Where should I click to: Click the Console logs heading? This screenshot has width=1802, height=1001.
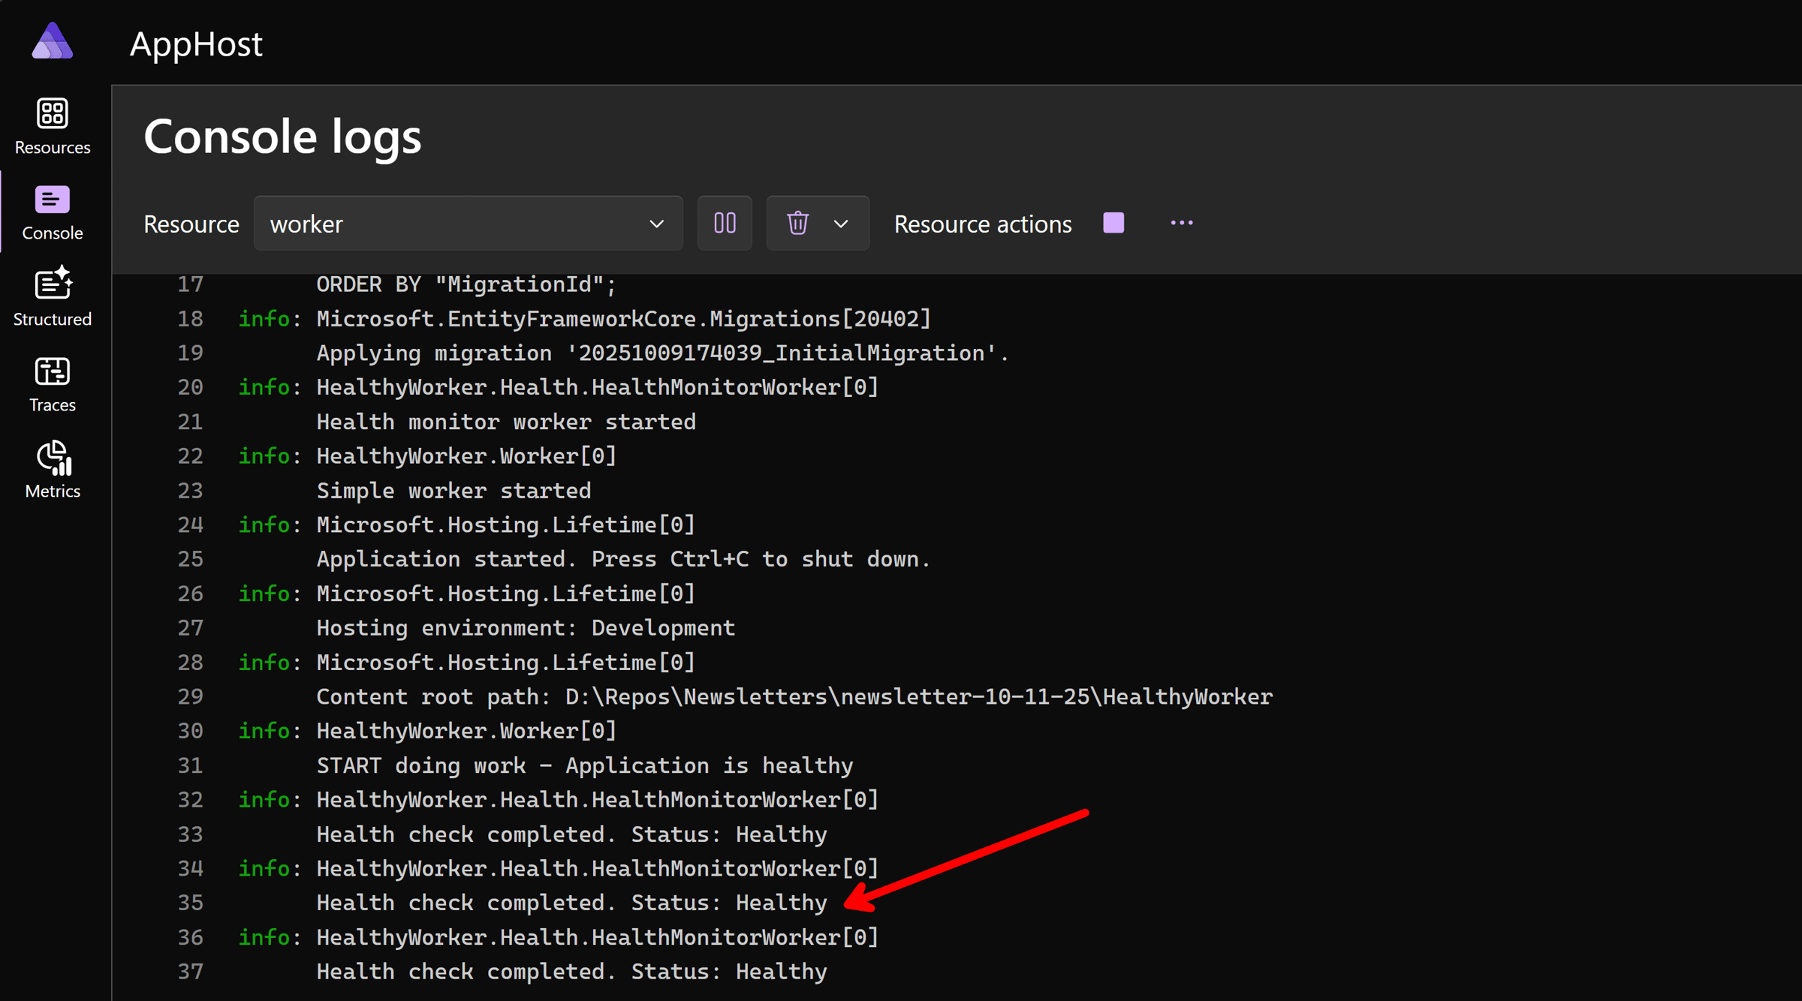(x=282, y=137)
